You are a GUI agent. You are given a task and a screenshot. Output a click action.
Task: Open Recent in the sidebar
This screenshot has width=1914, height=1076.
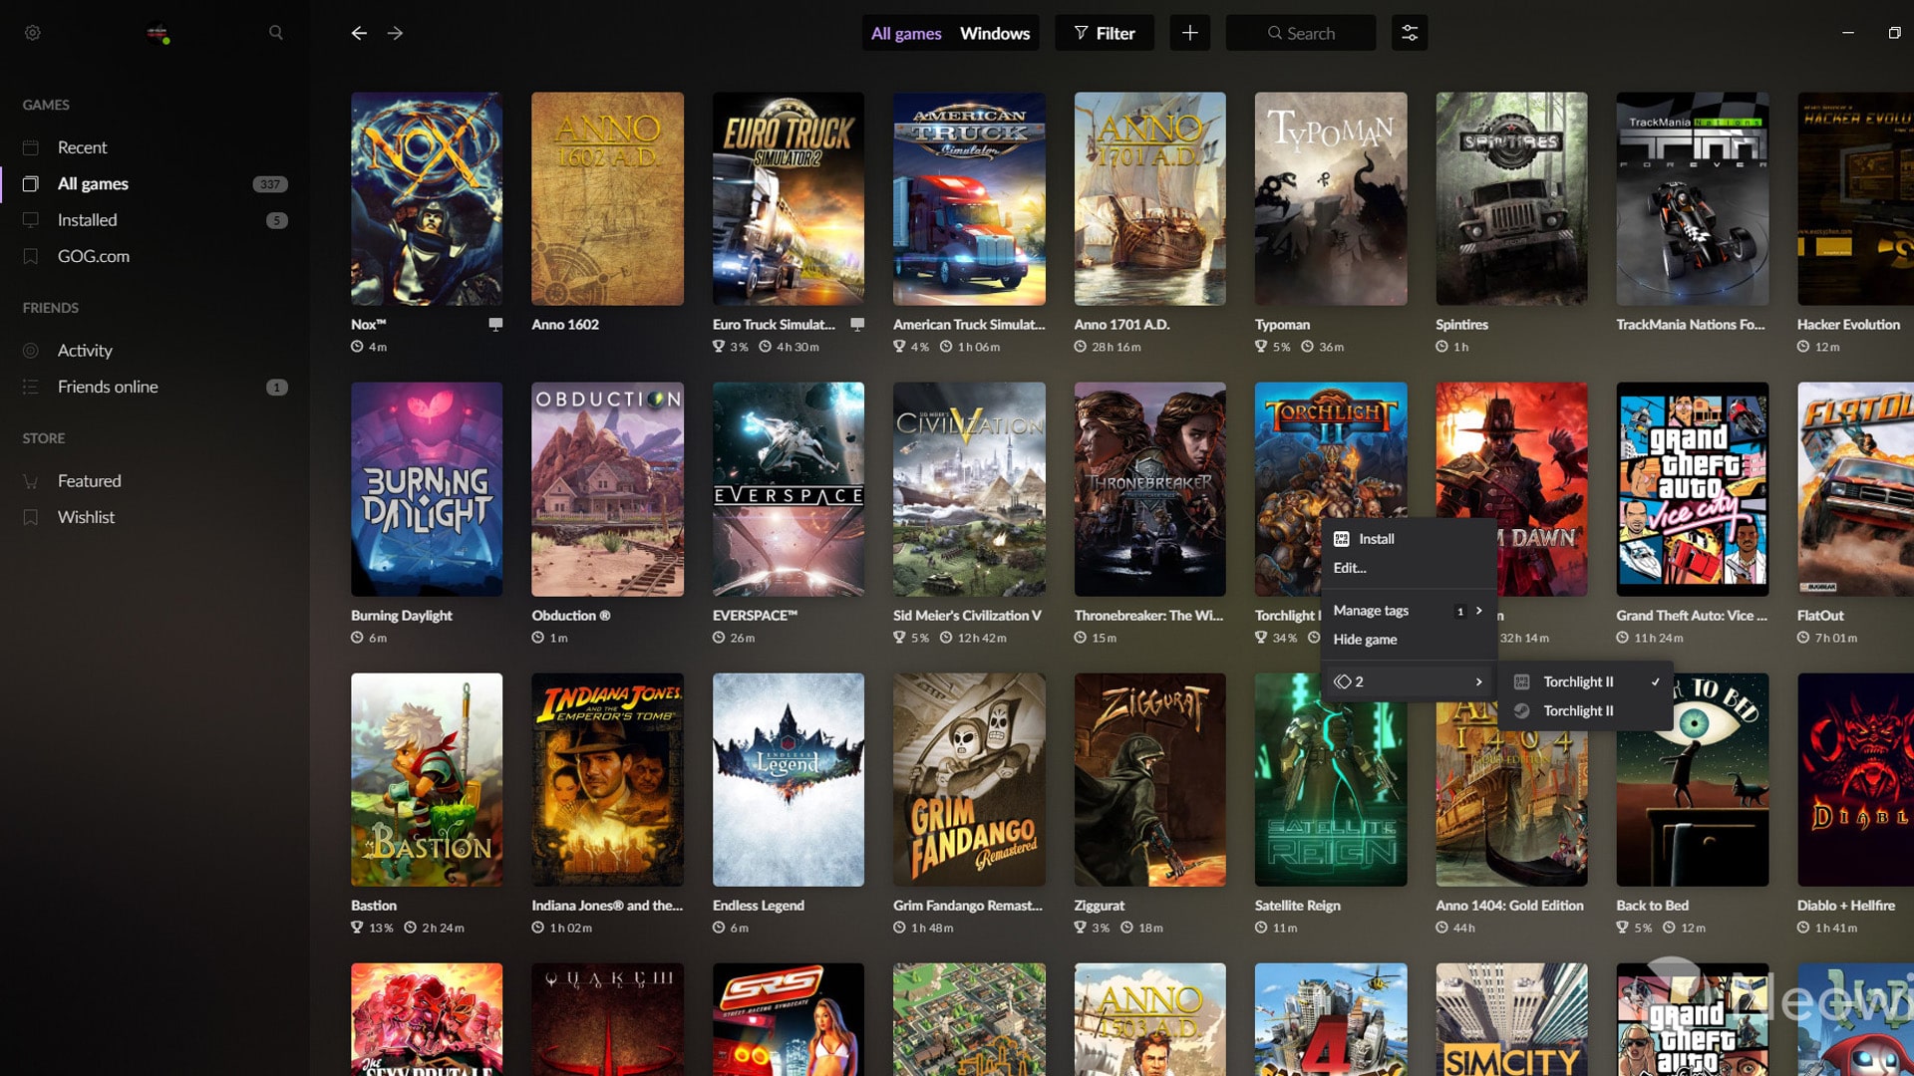155,147
